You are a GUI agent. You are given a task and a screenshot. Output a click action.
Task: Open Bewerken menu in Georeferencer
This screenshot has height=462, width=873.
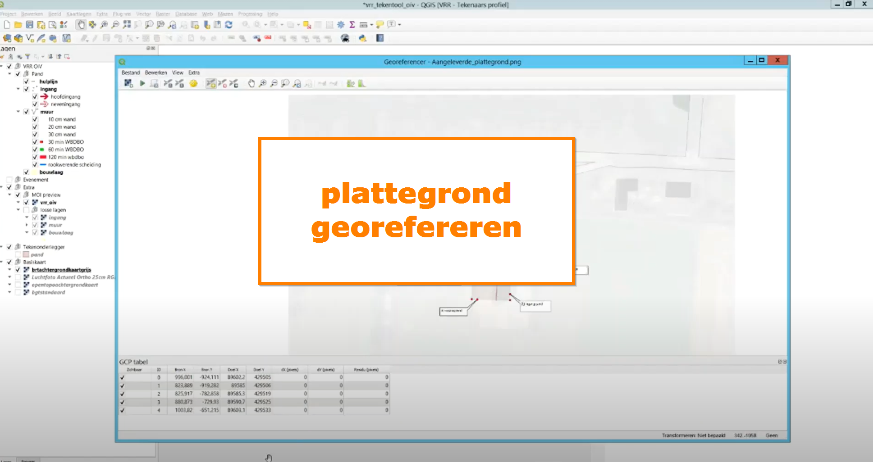[156, 72]
